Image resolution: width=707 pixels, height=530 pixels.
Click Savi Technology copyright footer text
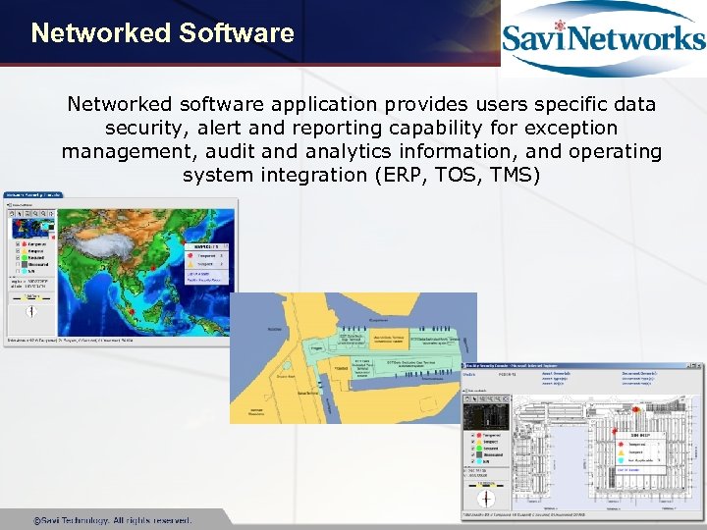pyautogui.click(x=113, y=520)
